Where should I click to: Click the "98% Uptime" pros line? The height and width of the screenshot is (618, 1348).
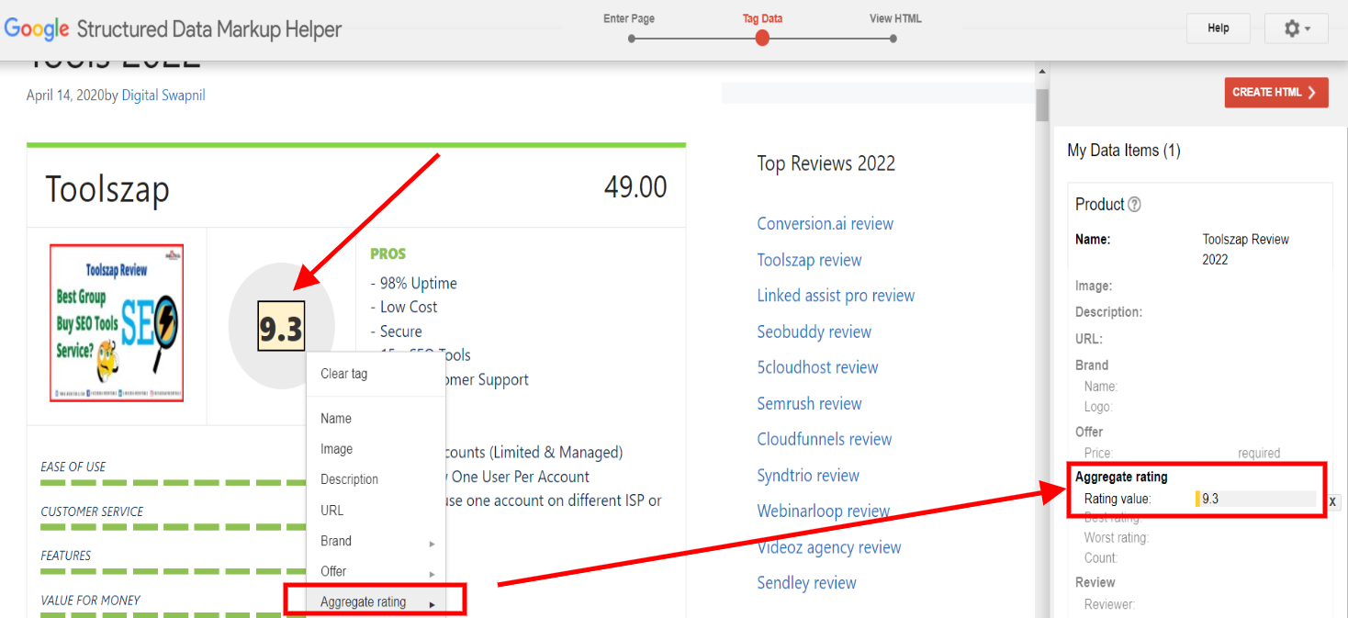(413, 284)
